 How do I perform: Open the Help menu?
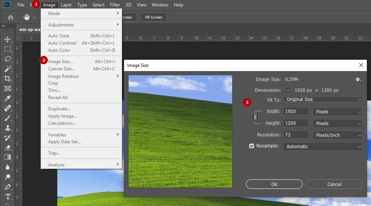[x=178, y=5]
